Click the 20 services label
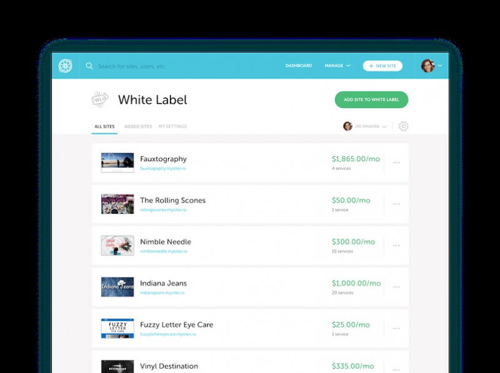Screen dimensions: 500x373 click(x=342, y=292)
